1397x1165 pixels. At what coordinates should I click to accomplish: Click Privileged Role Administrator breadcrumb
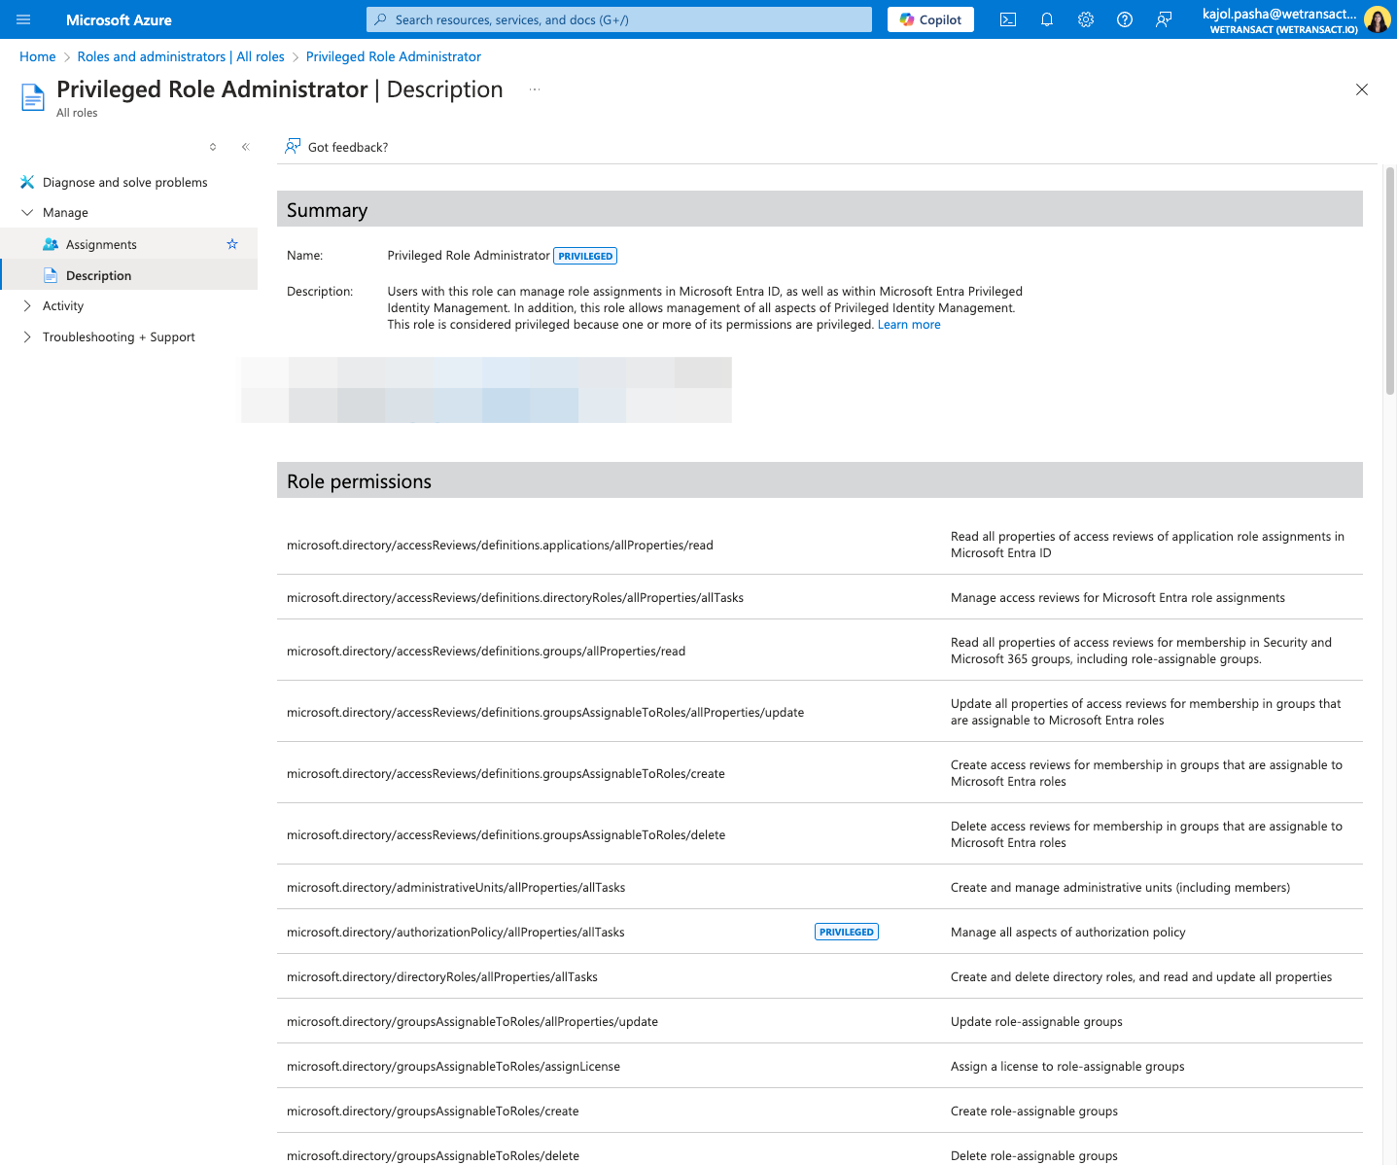(394, 56)
